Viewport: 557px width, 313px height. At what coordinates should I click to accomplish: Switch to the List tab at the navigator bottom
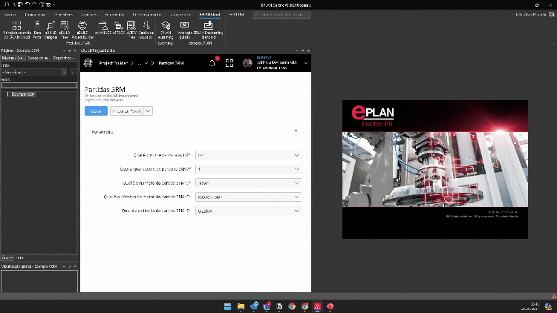(x=20, y=258)
